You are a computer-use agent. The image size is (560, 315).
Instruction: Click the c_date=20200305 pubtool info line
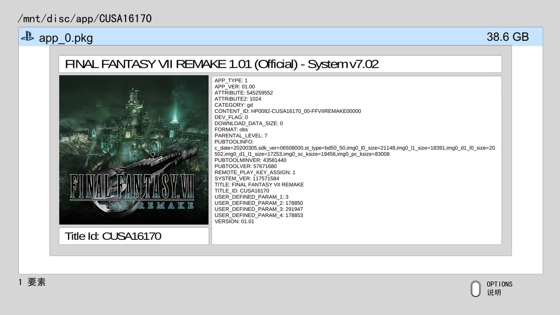(355, 151)
